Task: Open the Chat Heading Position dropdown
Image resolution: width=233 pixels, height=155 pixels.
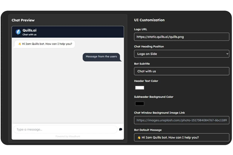Action: click(181, 54)
